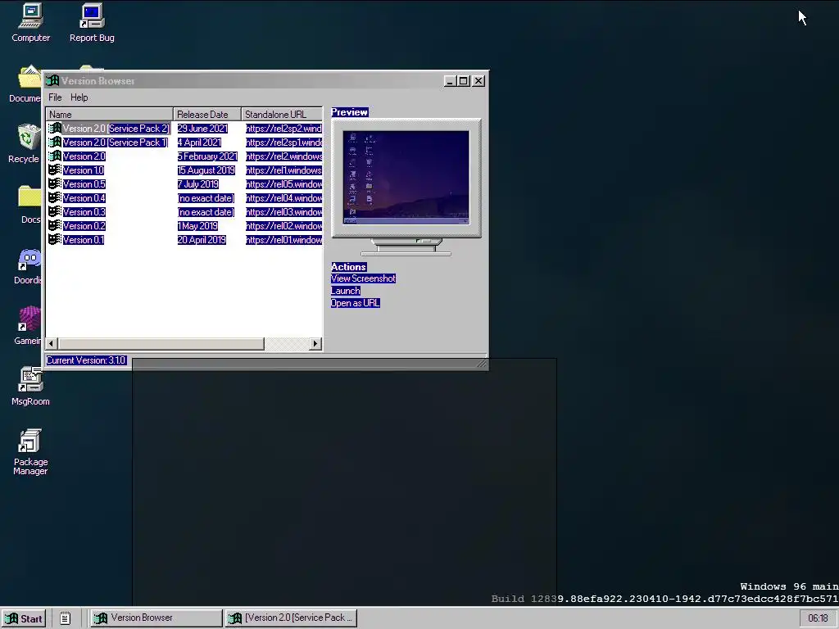Click the Launch action link
The width and height of the screenshot is (839, 629).
(346, 291)
